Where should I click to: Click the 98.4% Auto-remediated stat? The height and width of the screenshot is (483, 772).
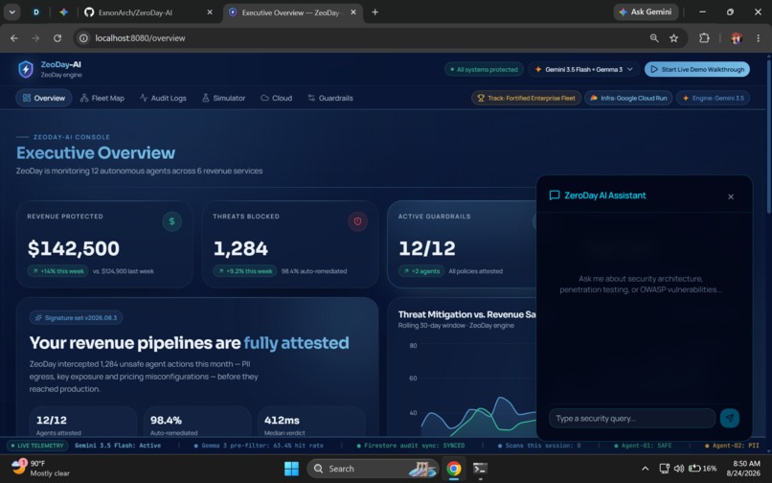197,423
